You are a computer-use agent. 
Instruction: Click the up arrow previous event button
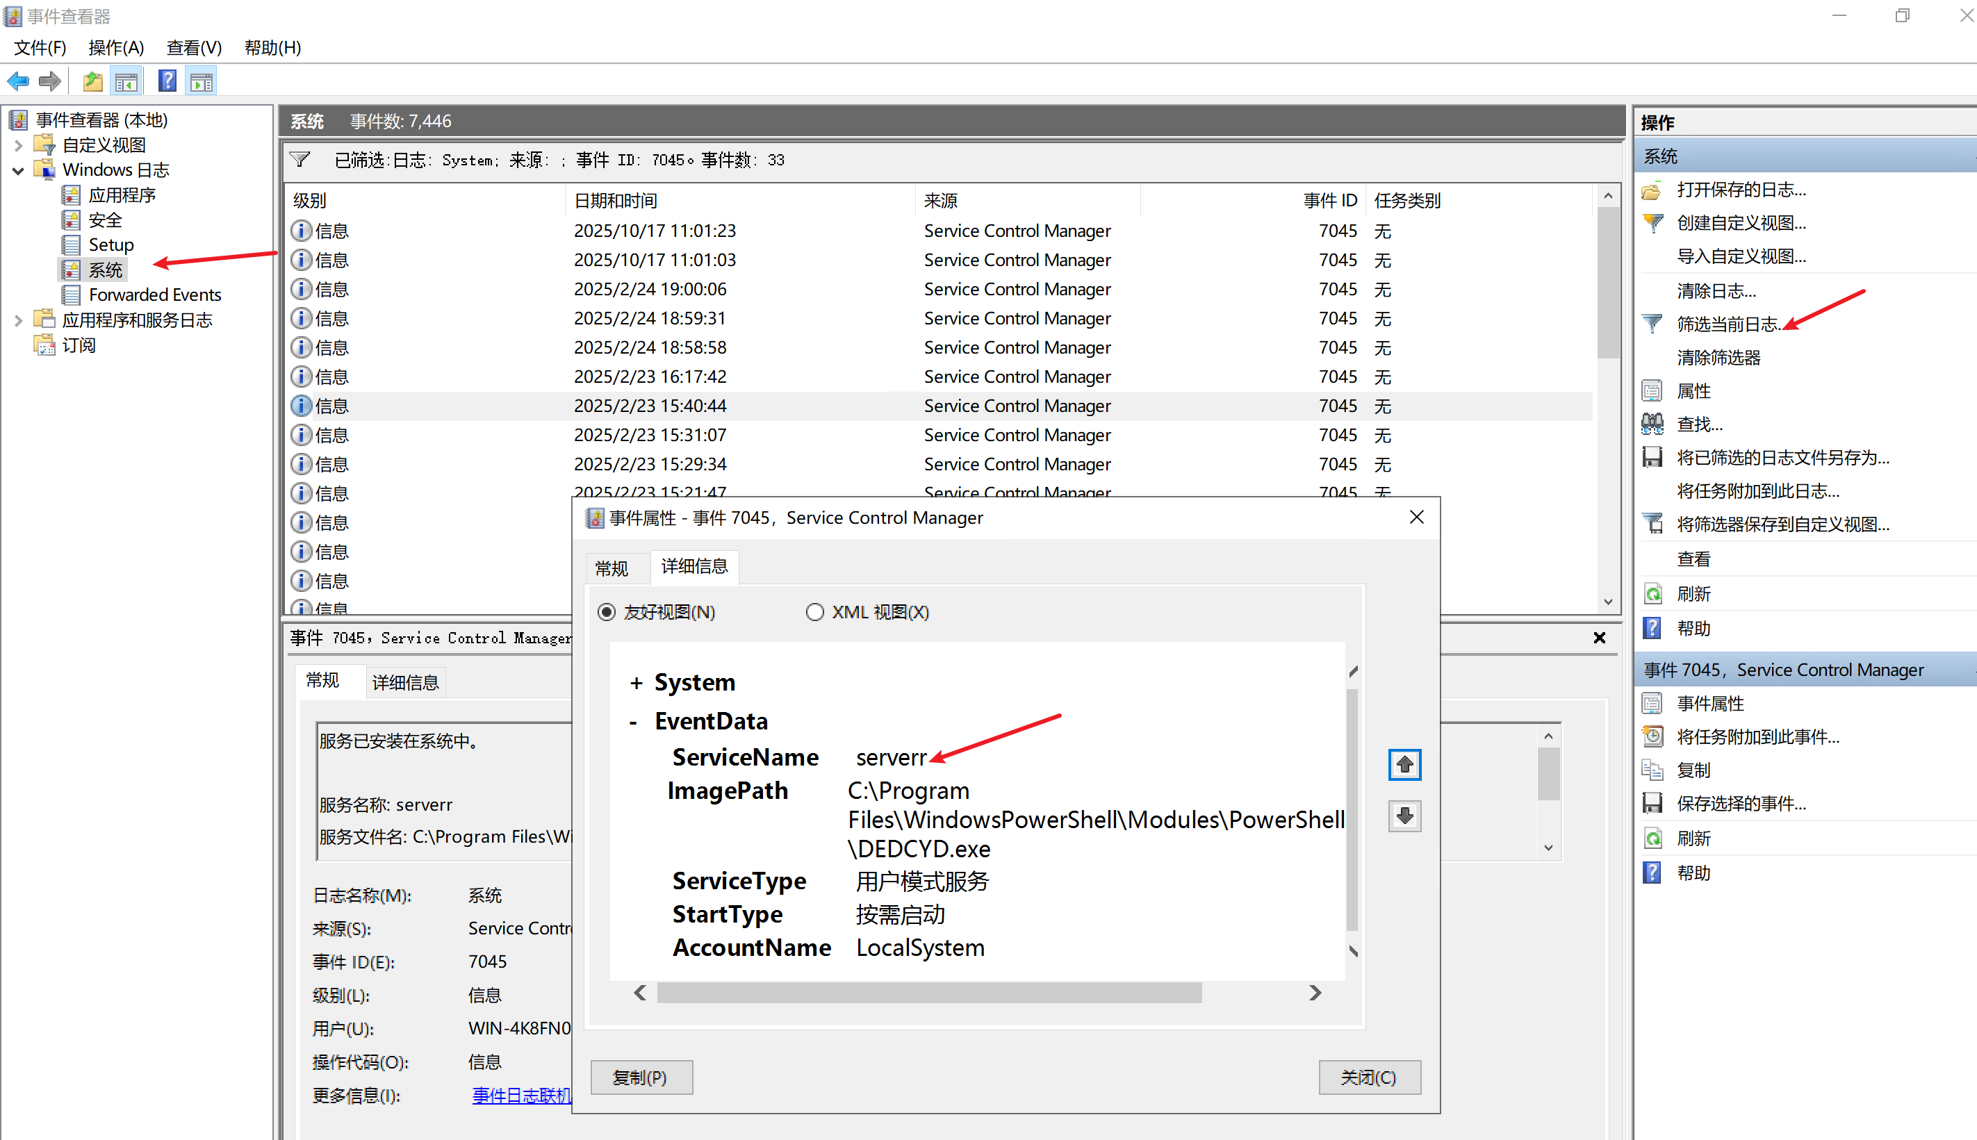pyautogui.click(x=1404, y=764)
